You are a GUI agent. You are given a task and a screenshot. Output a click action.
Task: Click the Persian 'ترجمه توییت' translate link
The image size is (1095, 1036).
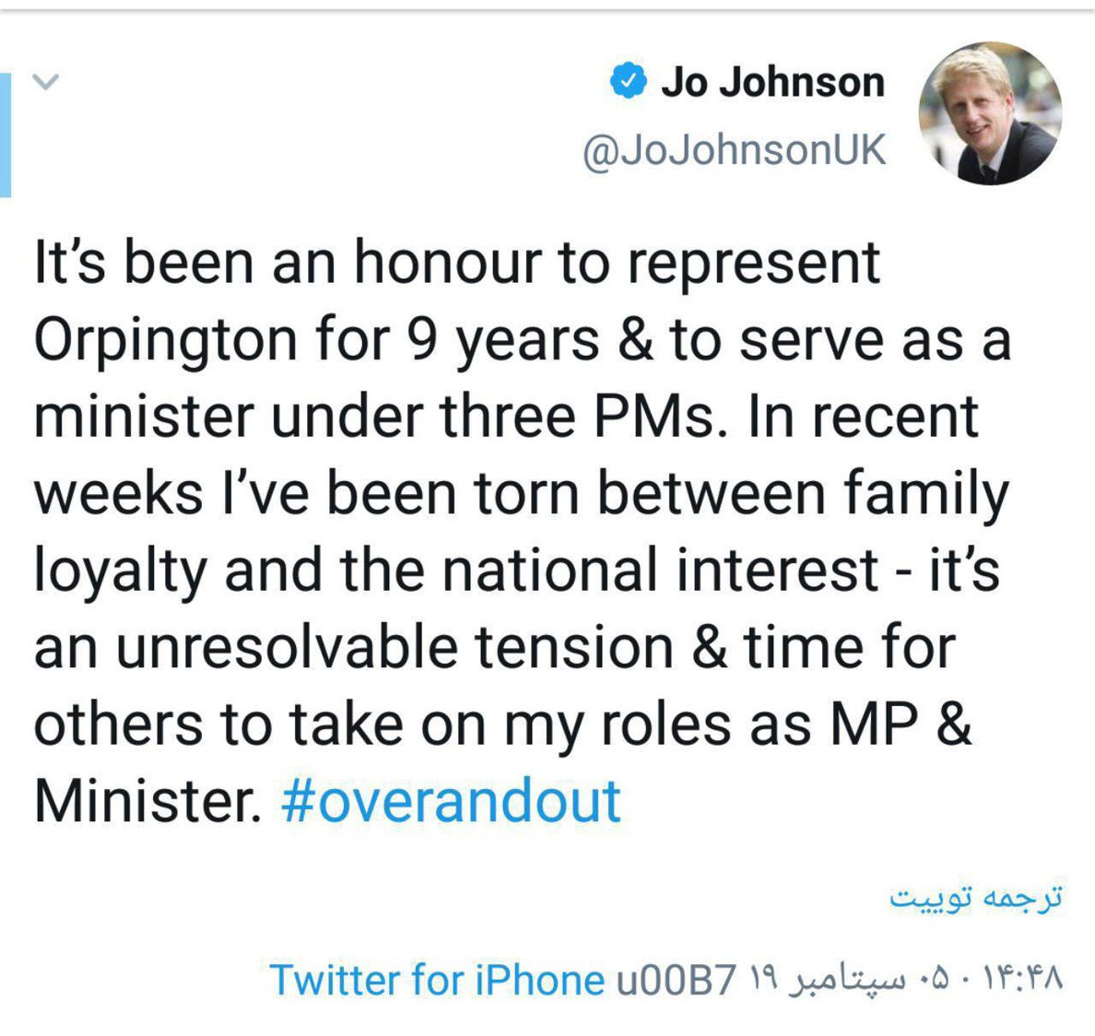pos(975,896)
